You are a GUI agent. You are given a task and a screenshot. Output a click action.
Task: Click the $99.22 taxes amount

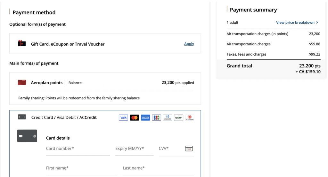click(315, 54)
